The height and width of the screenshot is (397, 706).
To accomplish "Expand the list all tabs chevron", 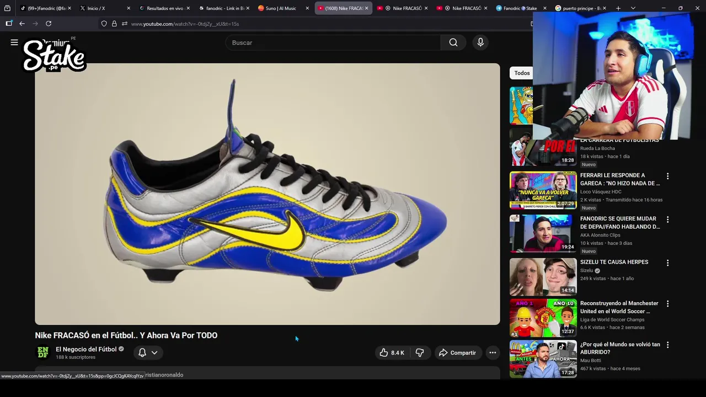I will (633, 8).
